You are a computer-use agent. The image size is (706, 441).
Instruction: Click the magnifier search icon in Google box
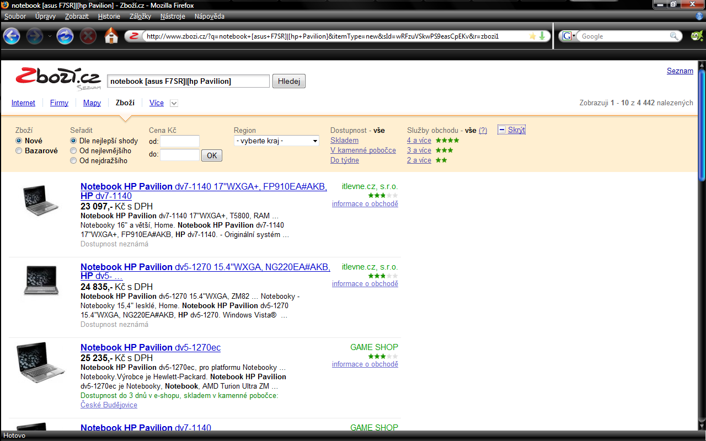point(675,36)
